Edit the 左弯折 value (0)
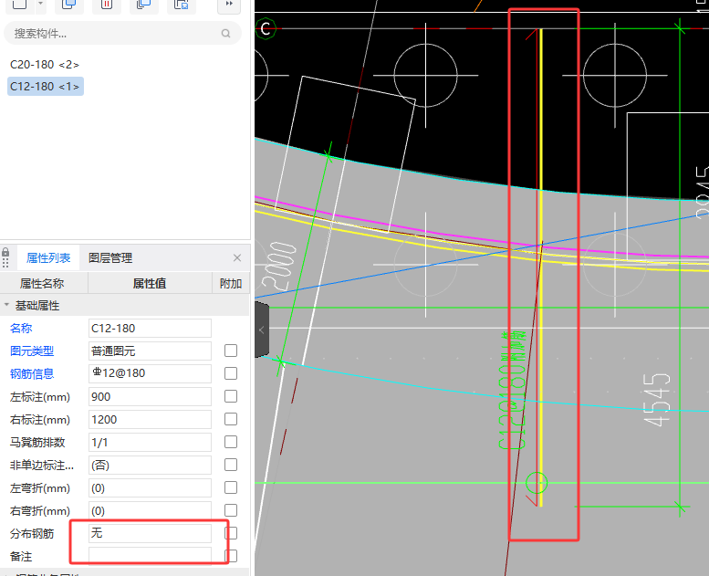This screenshot has height=576, width=709. (x=150, y=487)
